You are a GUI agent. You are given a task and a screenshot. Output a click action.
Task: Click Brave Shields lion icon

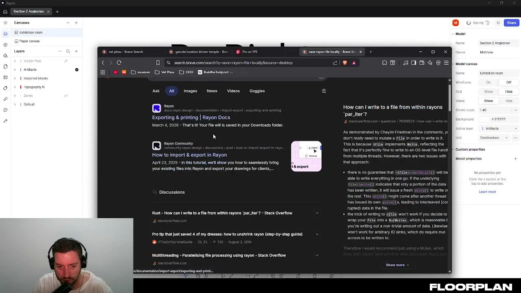[345, 63]
